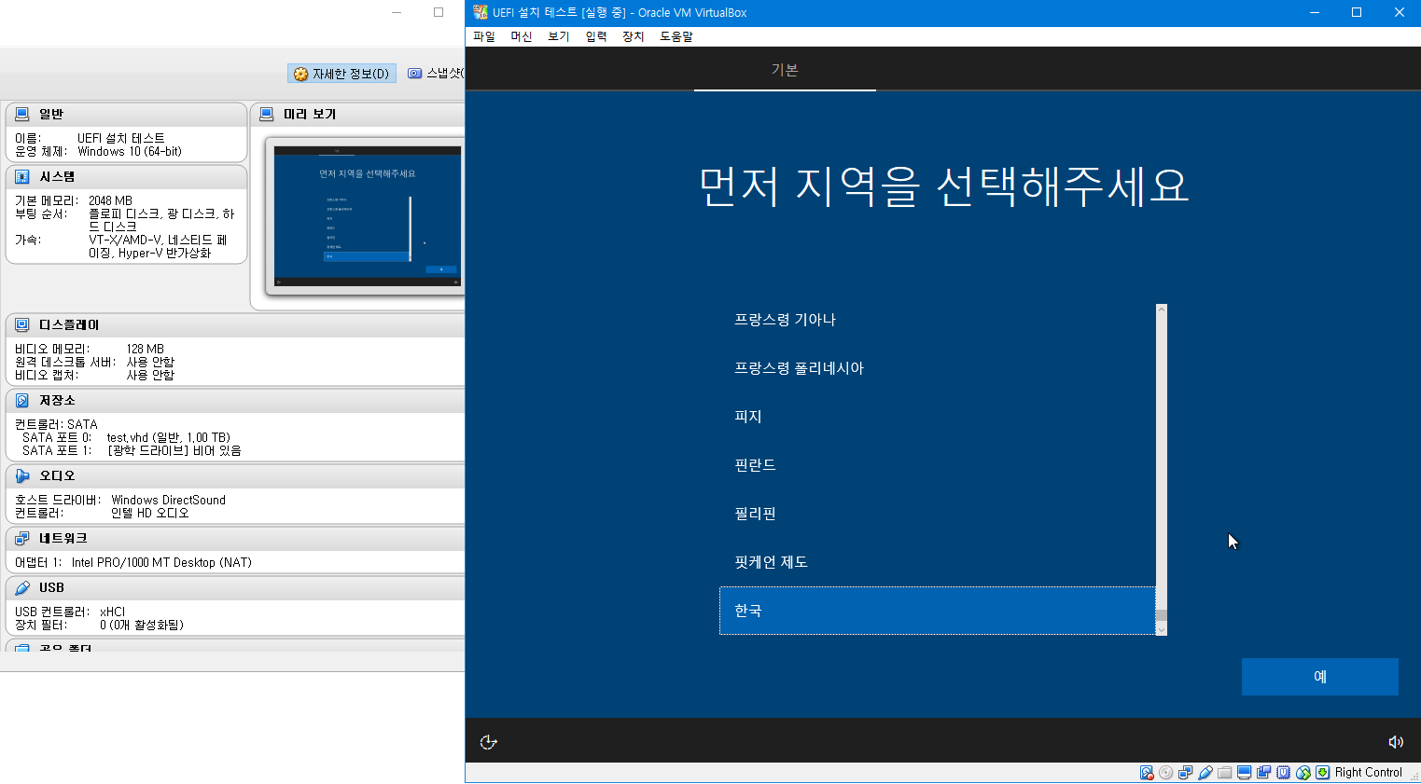Open the 머신 menu
This screenshot has width=1421, height=784.
[522, 36]
